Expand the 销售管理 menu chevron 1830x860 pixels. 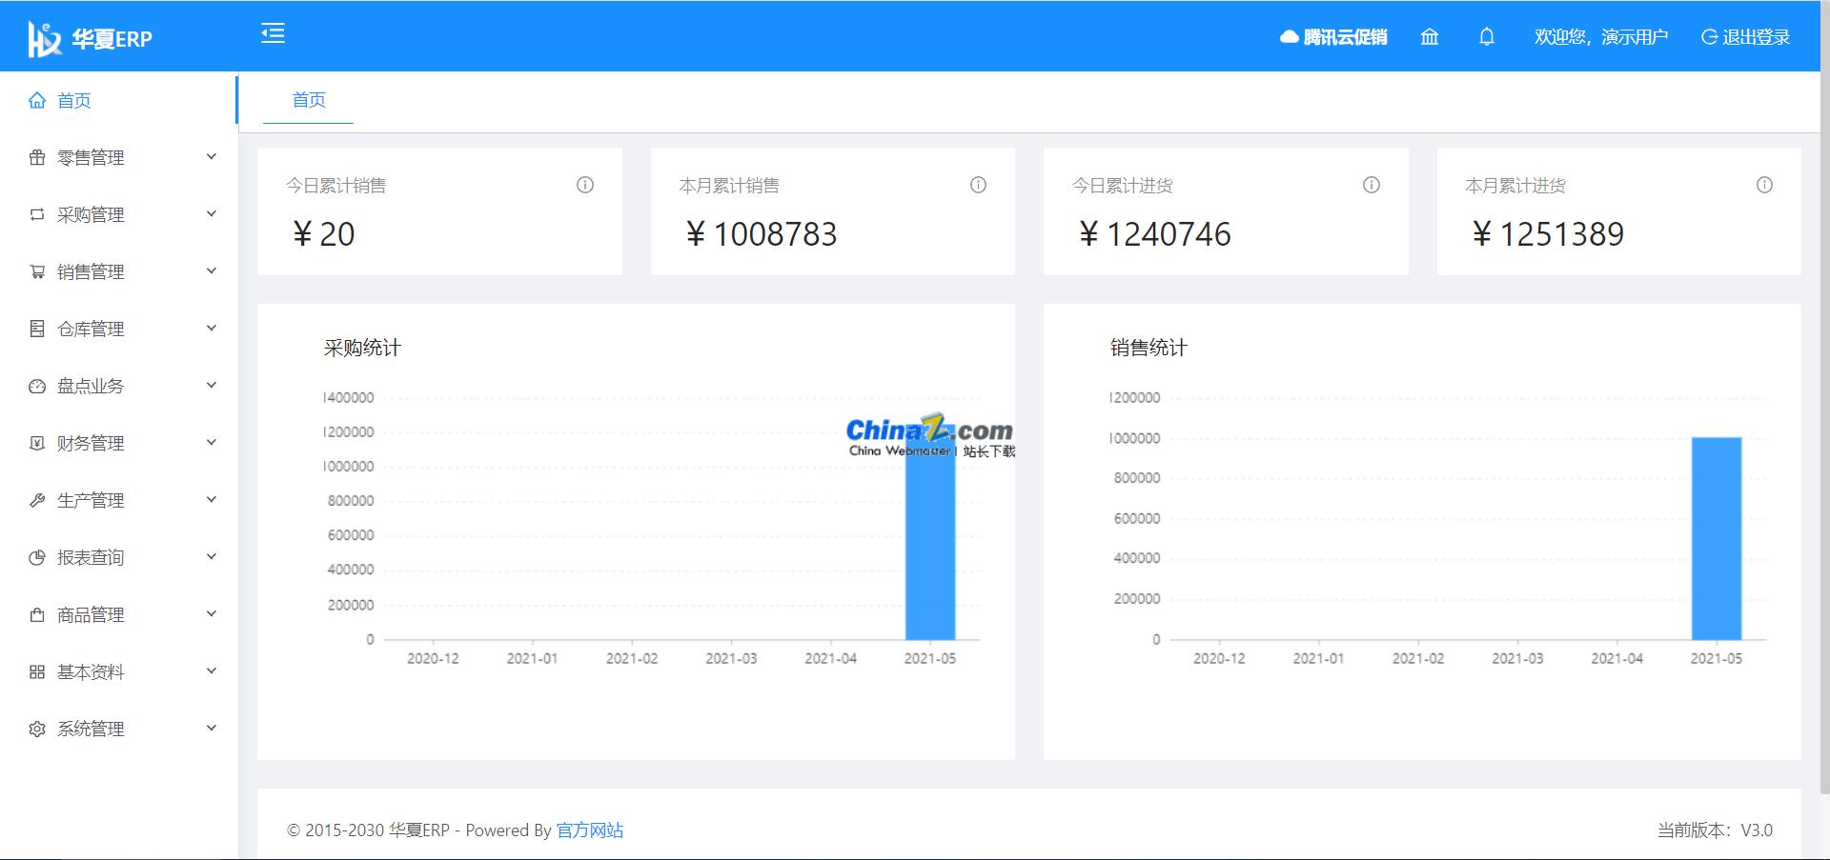click(212, 270)
